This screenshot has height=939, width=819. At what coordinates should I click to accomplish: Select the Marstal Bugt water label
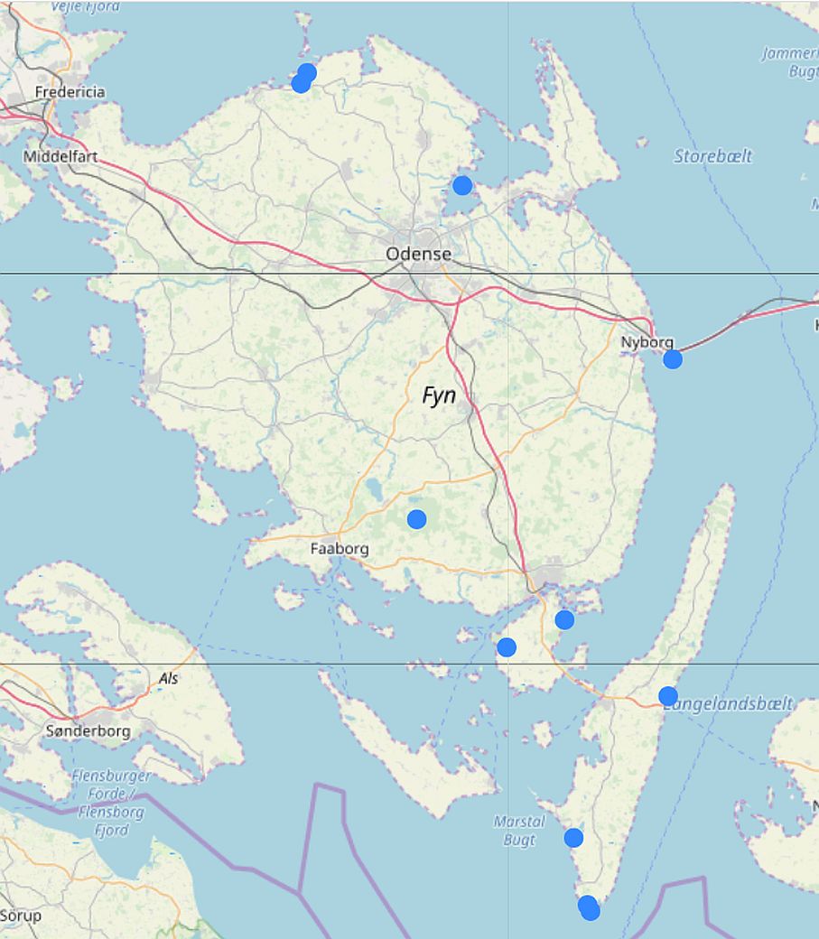pos(519,831)
